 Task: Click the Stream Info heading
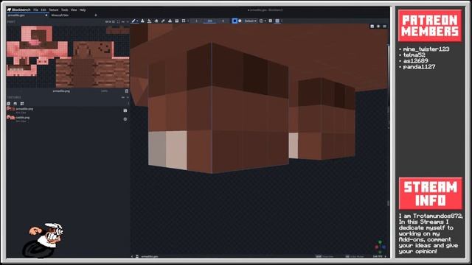(x=431, y=194)
